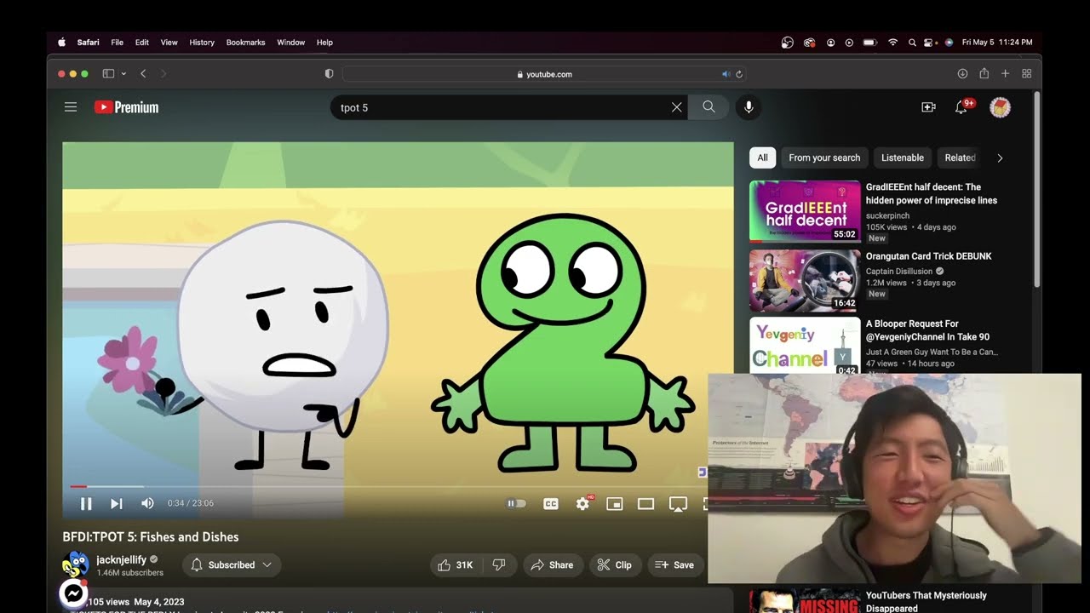Cast video with AirPlay icon
Viewport: 1090px width, 613px height.
click(678, 503)
